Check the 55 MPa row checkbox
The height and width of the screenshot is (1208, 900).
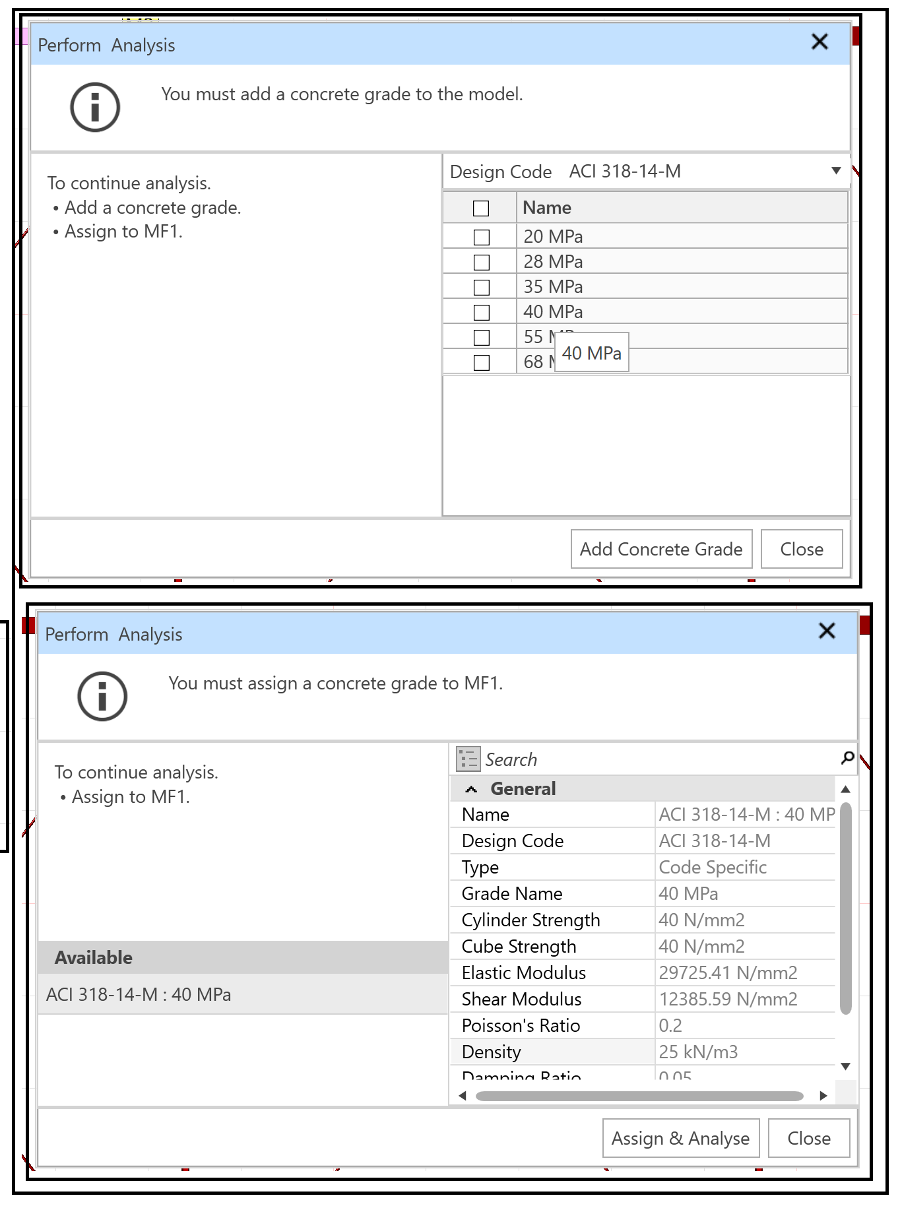482,337
